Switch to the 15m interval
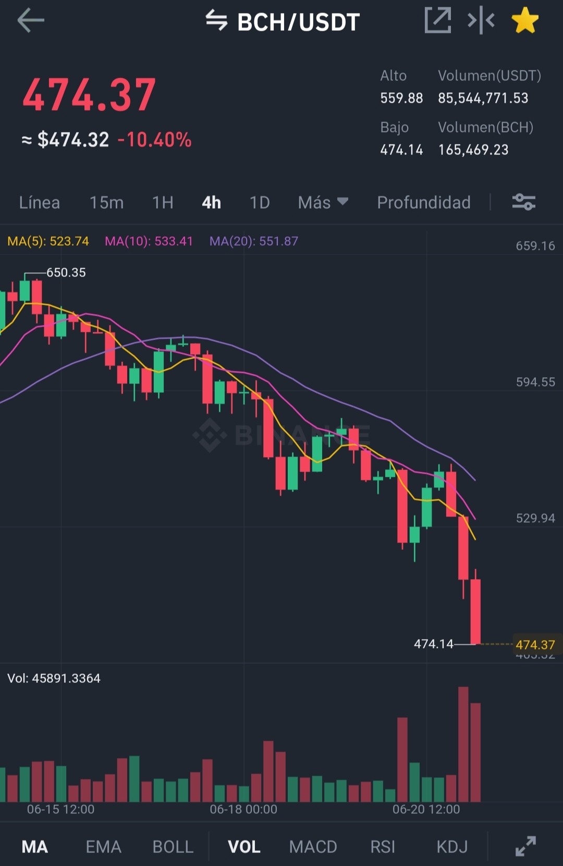The height and width of the screenshot is (866, 563). [106, 202]
